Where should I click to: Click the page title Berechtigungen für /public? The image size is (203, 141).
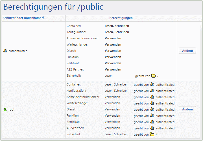[53, 7]
